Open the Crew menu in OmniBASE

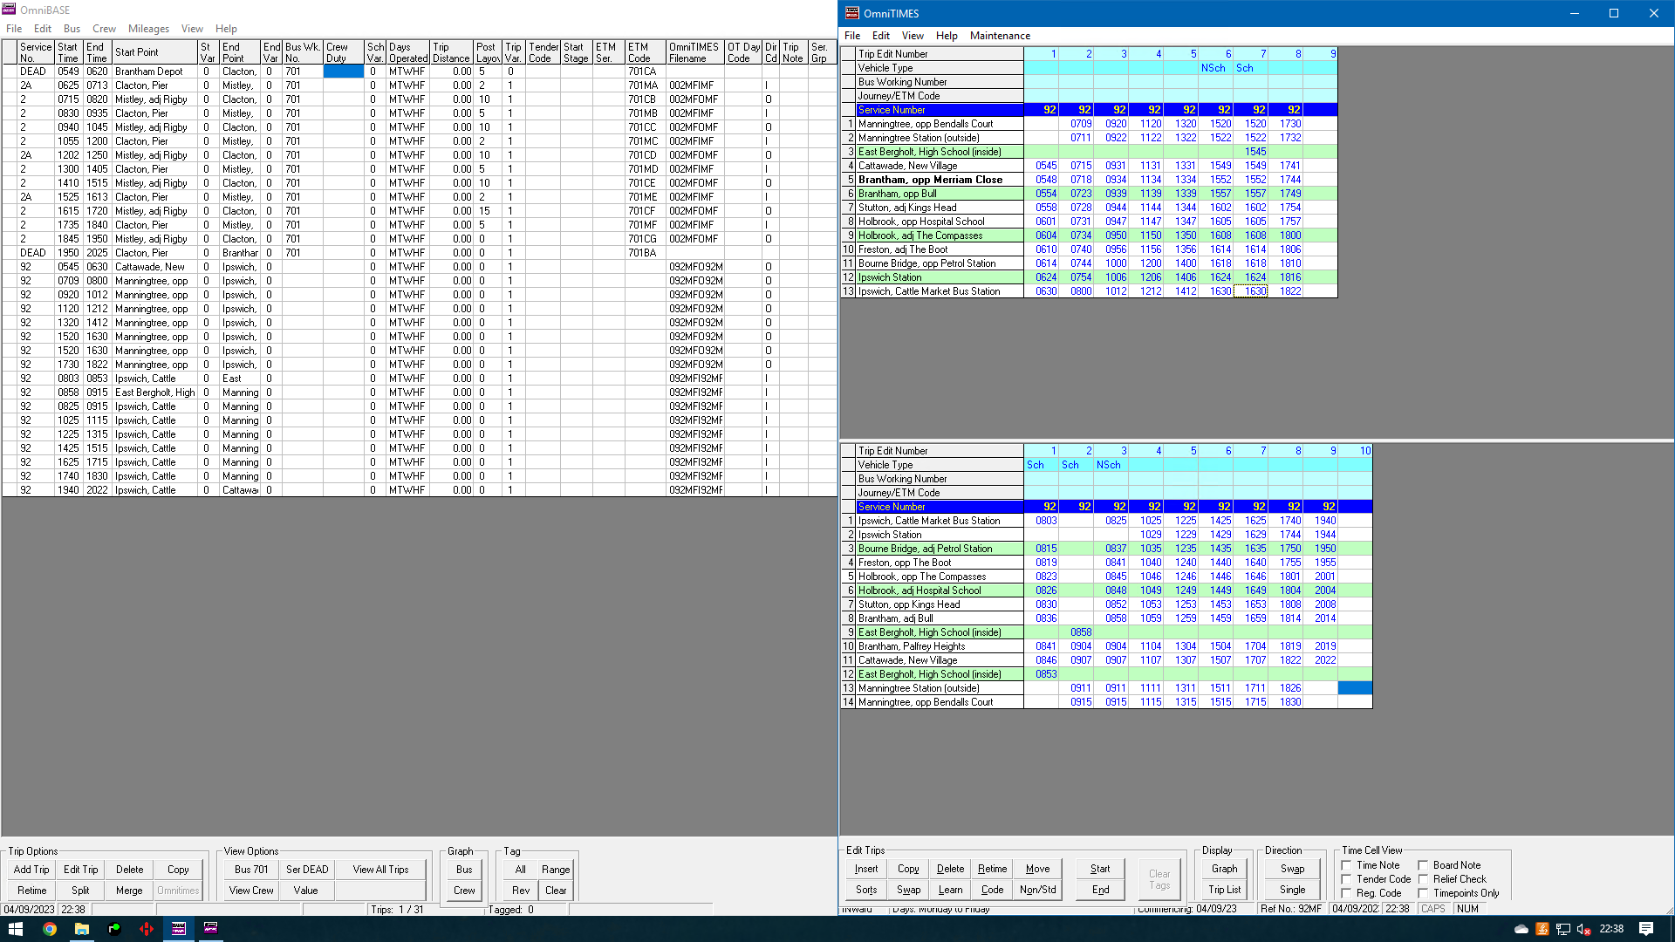[104, 29]
